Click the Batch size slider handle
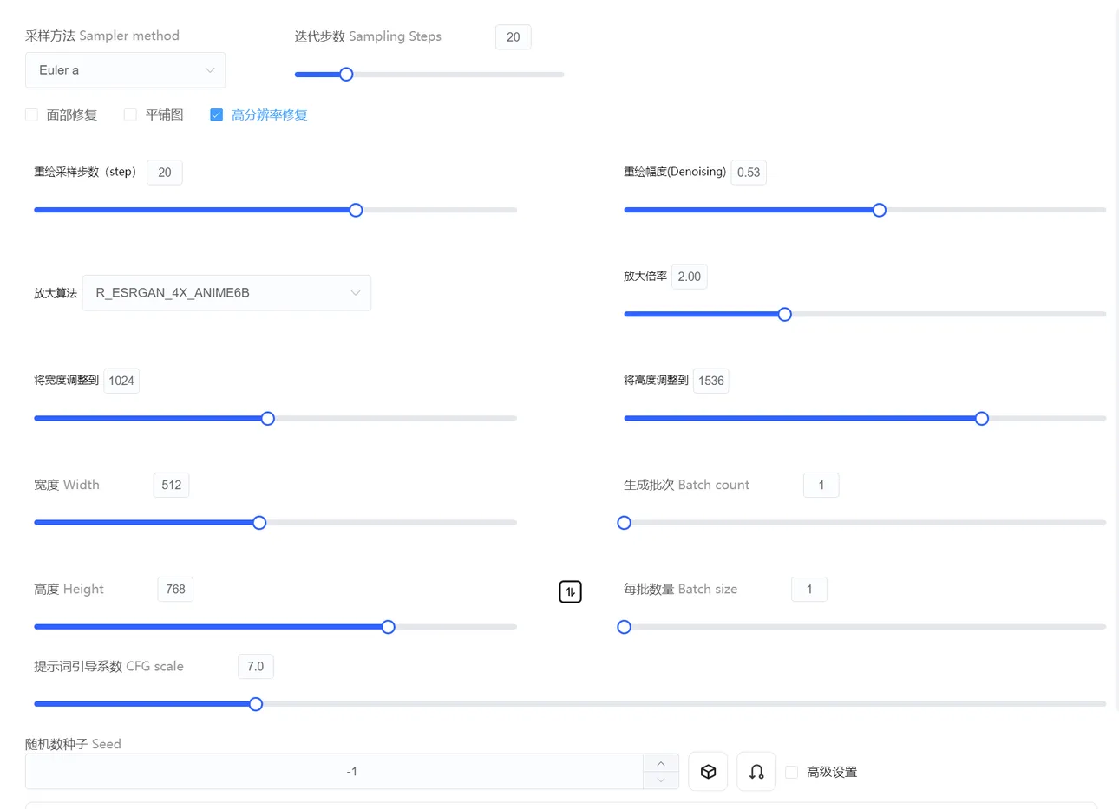 625,627
